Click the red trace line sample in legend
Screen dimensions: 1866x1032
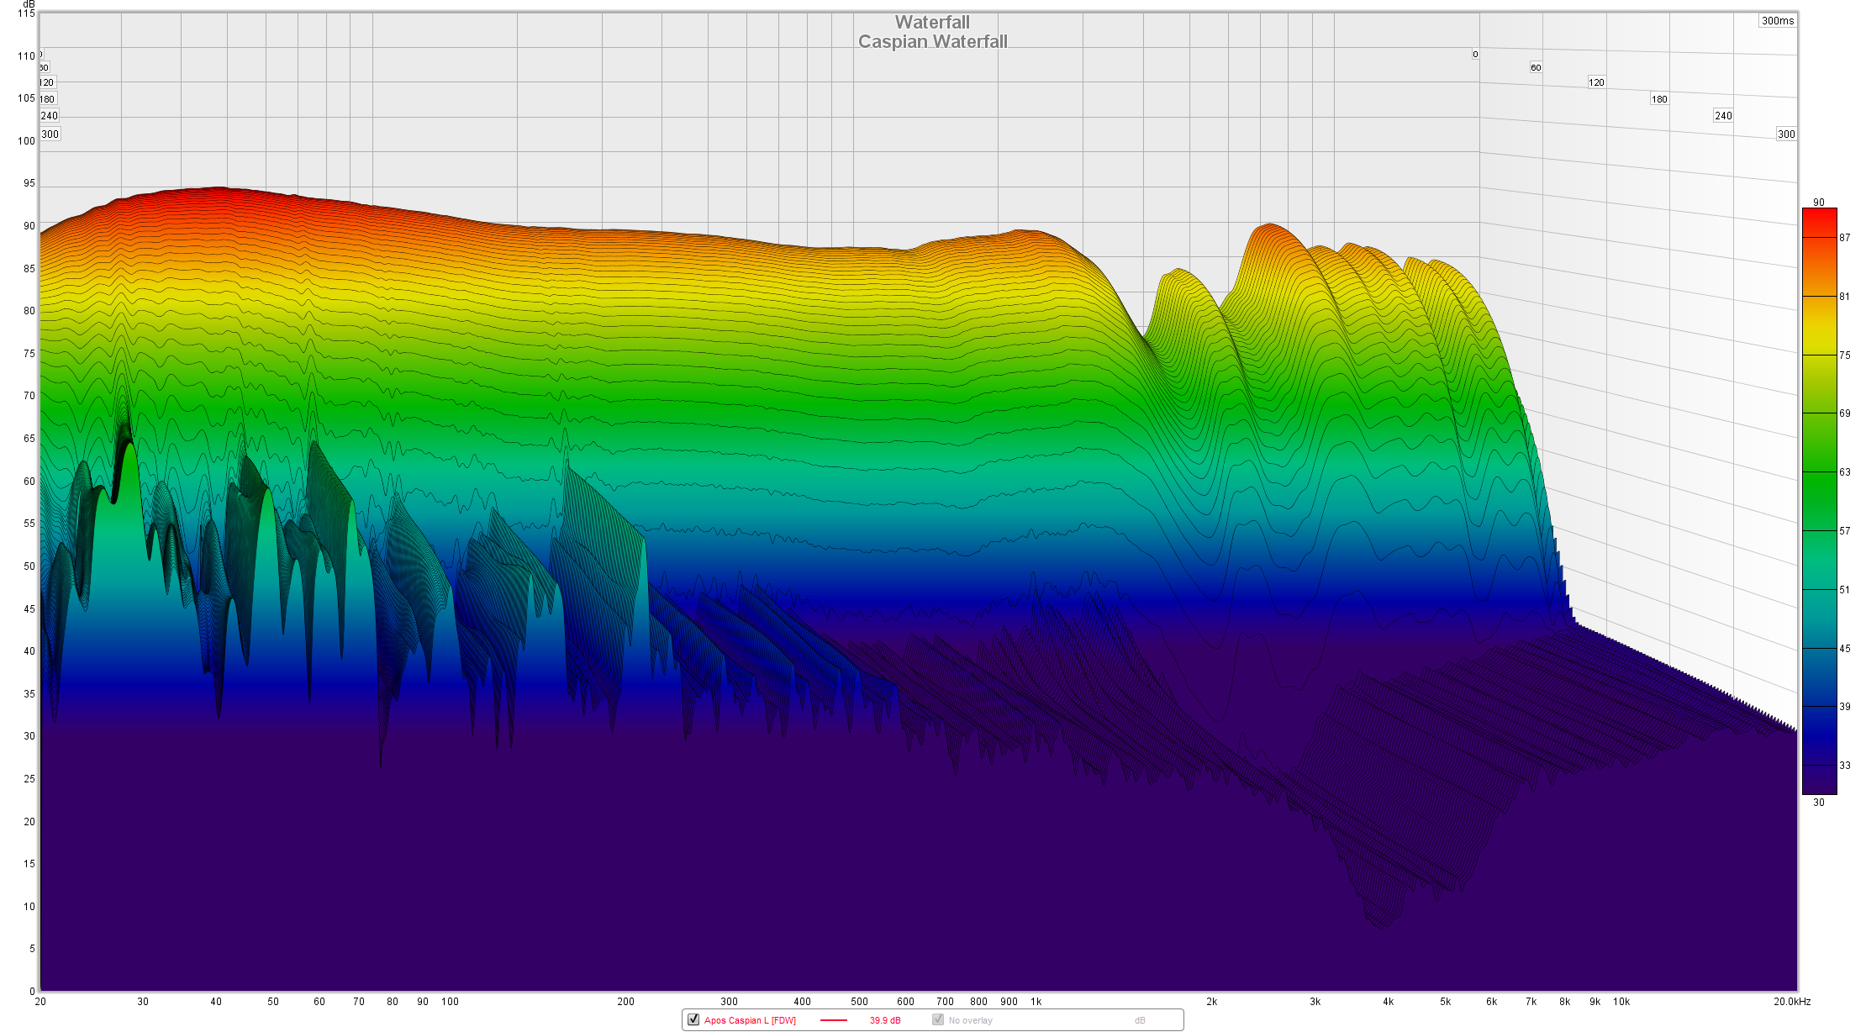point(833,1020)
